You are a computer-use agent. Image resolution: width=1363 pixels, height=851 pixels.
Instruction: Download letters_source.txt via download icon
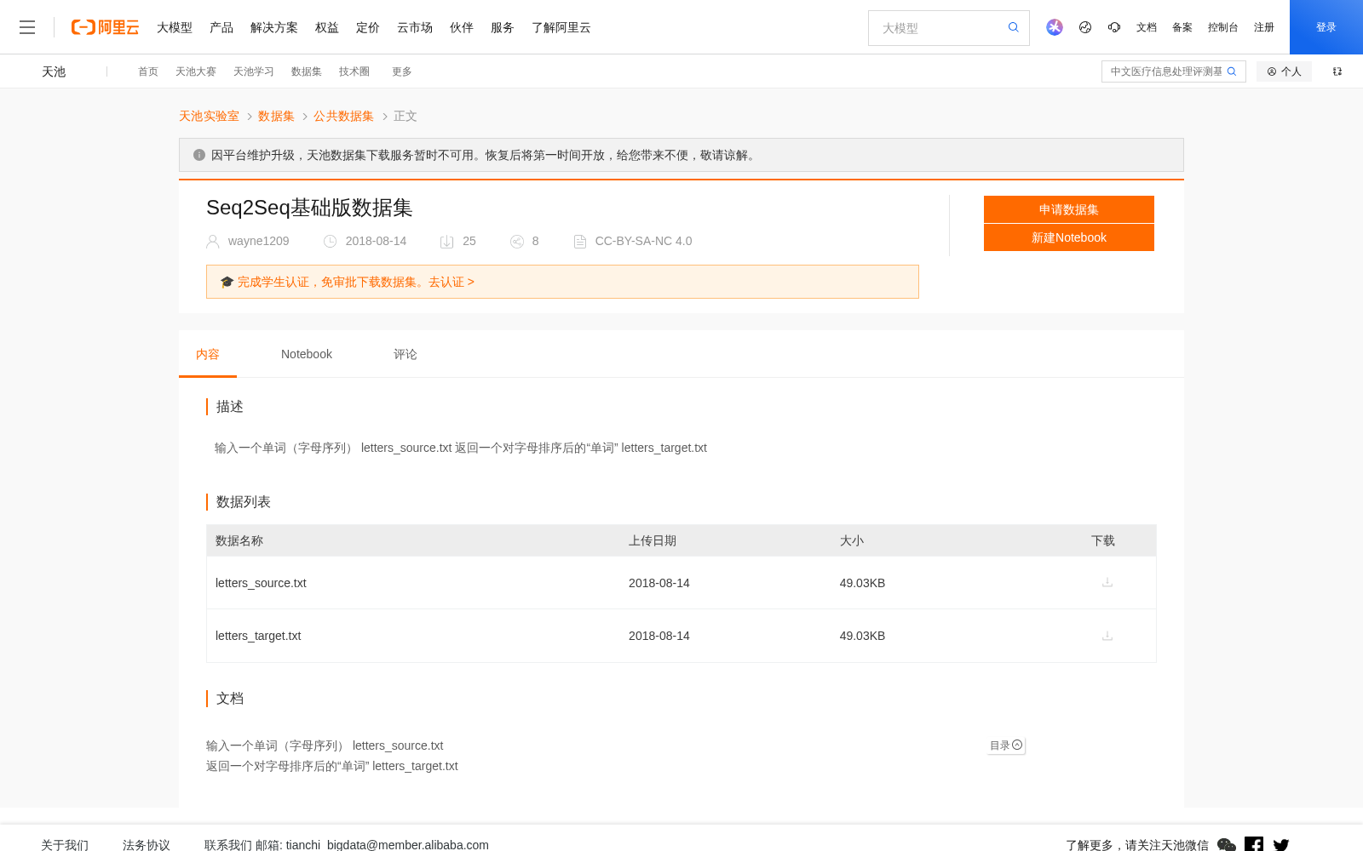pos(1107,582)
